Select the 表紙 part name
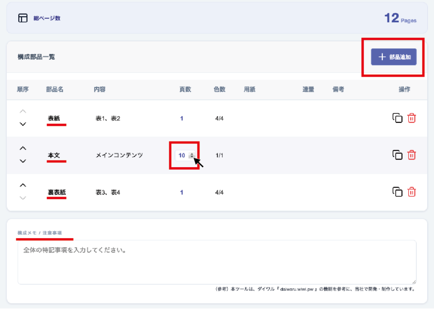Viewport: 434px width, 309px height. click(x=54, y=119)
